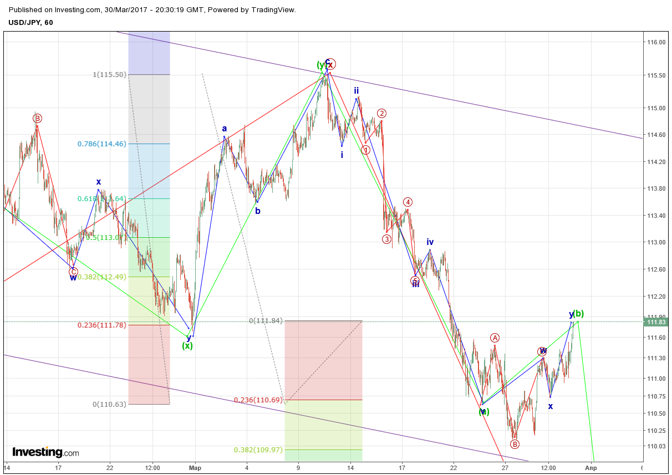This screenshot has height=475, width=672.
Task: Select the 0.236(111.78) Fibonacci label
Action: tap(102, 325)
